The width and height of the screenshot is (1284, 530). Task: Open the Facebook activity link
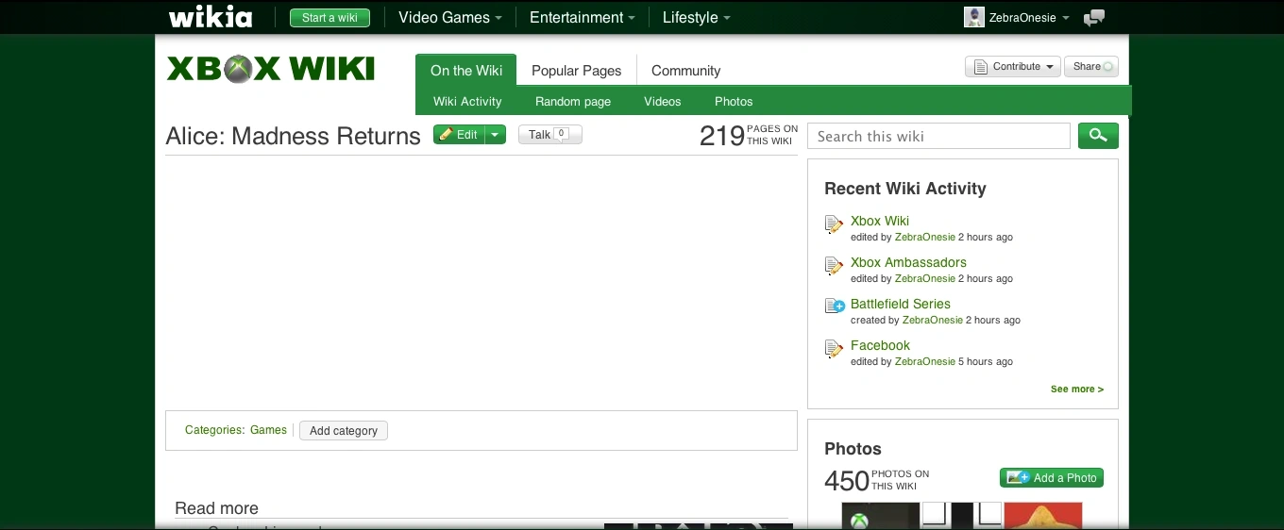pos(880,345)
